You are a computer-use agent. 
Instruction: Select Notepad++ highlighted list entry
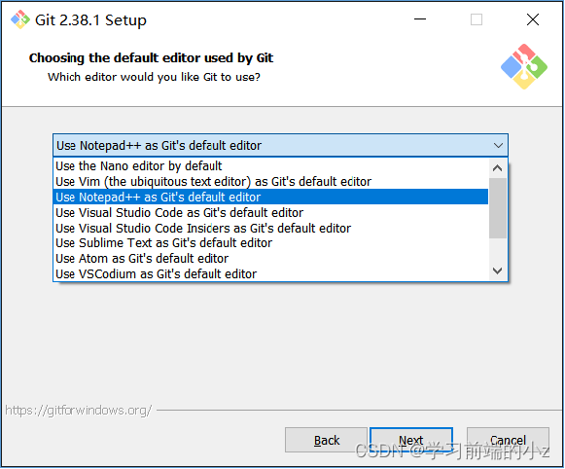(x=270, y=198)
